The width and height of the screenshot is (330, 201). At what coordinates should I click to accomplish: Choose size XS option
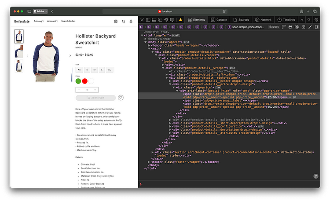point(79,69)
